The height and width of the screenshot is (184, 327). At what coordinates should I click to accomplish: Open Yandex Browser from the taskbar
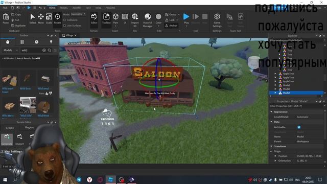pos(89,179)
